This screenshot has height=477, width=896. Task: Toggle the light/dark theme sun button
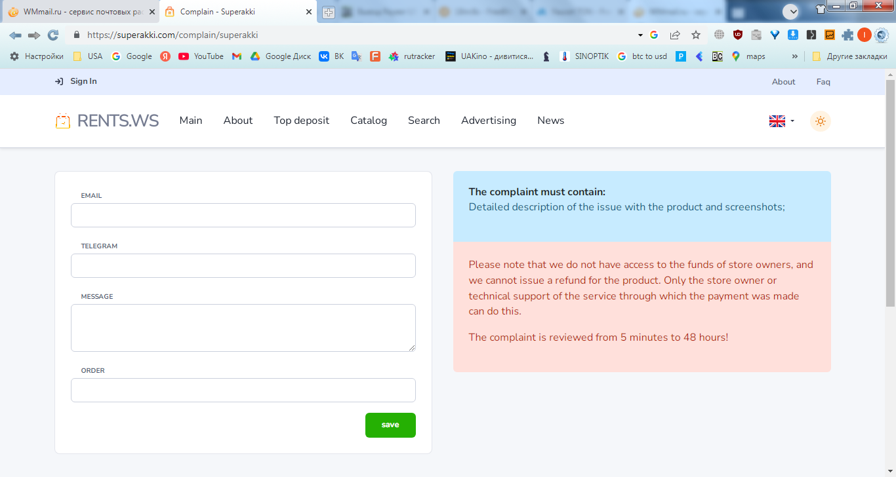click(x=821, y=121)
